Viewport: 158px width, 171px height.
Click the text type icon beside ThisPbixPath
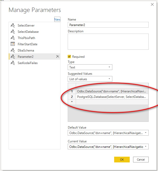(x=13, y=38)
